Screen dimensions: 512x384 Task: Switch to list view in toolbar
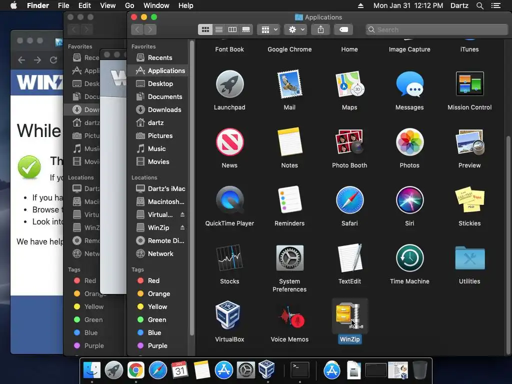(219, 29)
